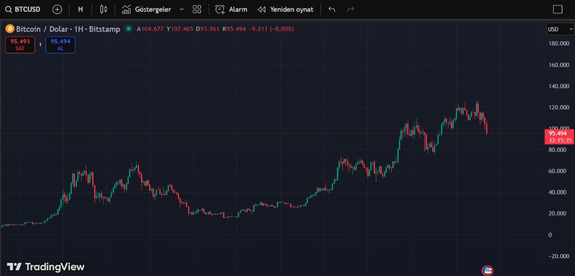The image size is (575, 276).
Task: Click the 120.000 price axis label
Action: click(560, 107)
